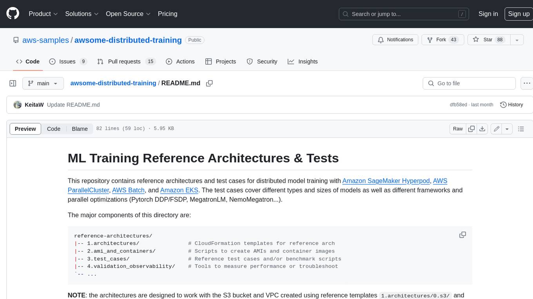Screen dimensions: 533x299
Task: Click the Sign up button
Action: click(518, 14)
